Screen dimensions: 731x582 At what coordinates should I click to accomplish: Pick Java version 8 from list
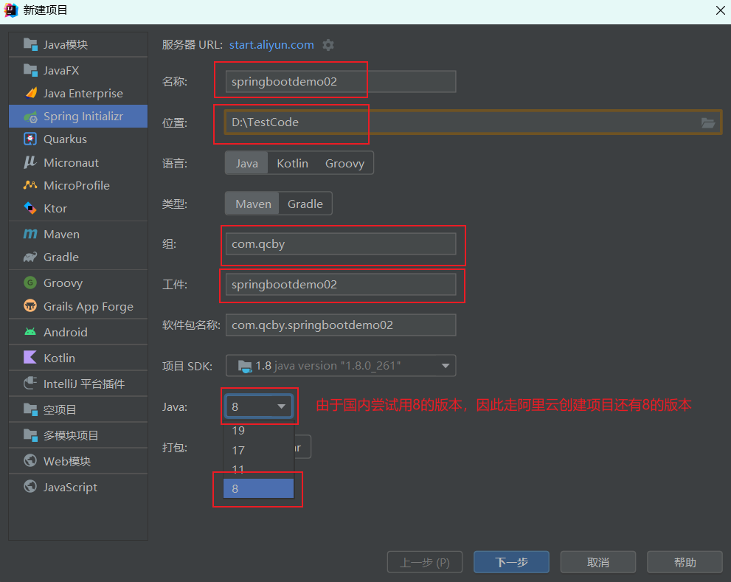pos(259,488)
